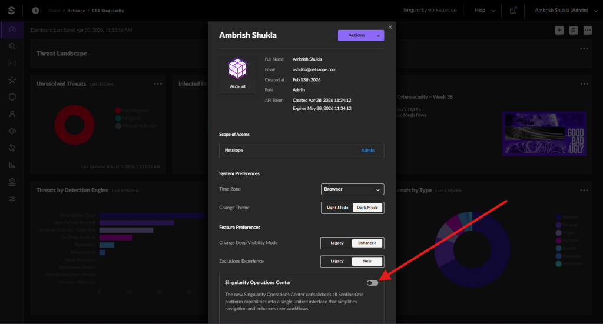Click Global in the breadcrumb
The width and height of the screenshot is (603, 324).
[x=54, y=11]
